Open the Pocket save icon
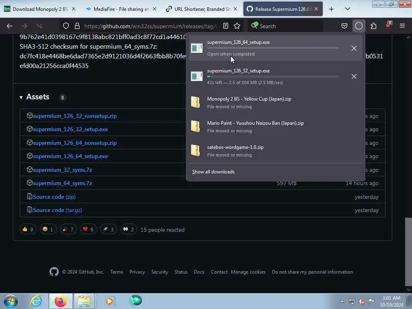 (x=344, y=26)
